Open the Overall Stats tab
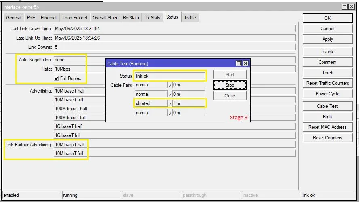 coord(105,18)
